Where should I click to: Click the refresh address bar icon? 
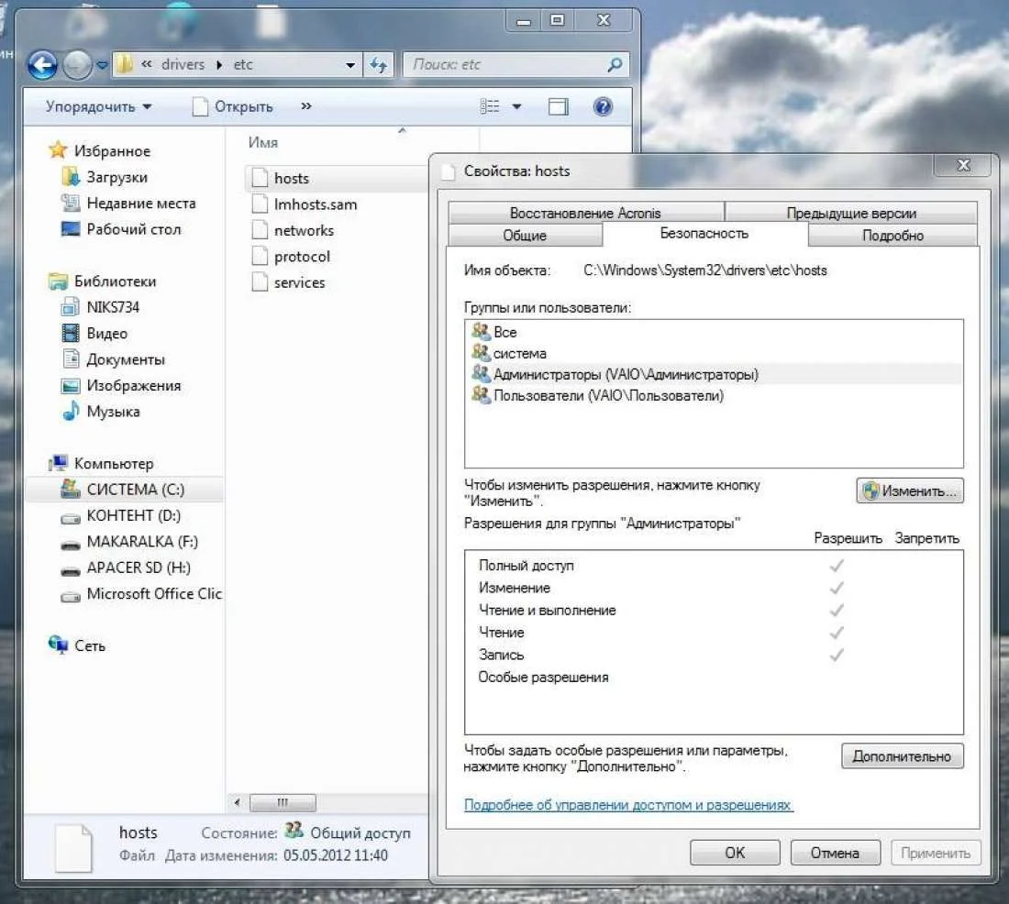[379, 65]
